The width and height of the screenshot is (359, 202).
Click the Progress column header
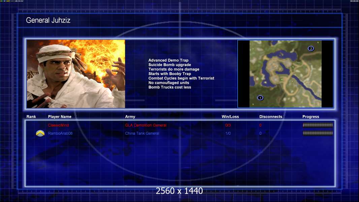[311, 117]
